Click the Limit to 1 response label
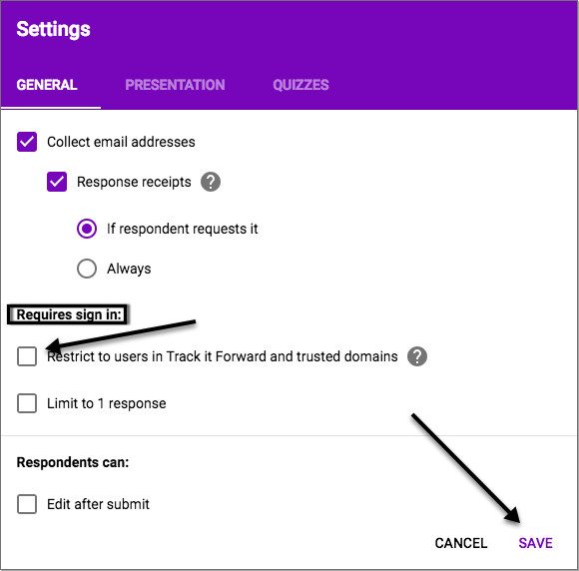 pyautogui.click(x=107, y=403)
